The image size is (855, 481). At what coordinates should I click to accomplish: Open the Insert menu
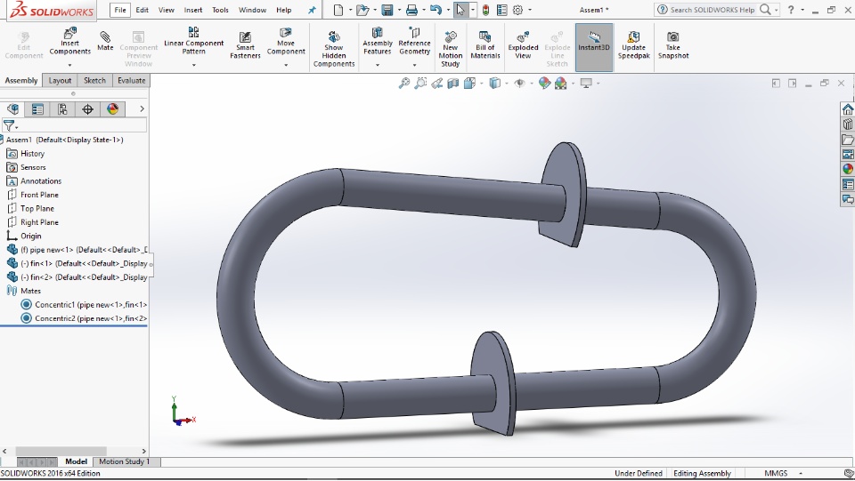[x=193, y=10]
